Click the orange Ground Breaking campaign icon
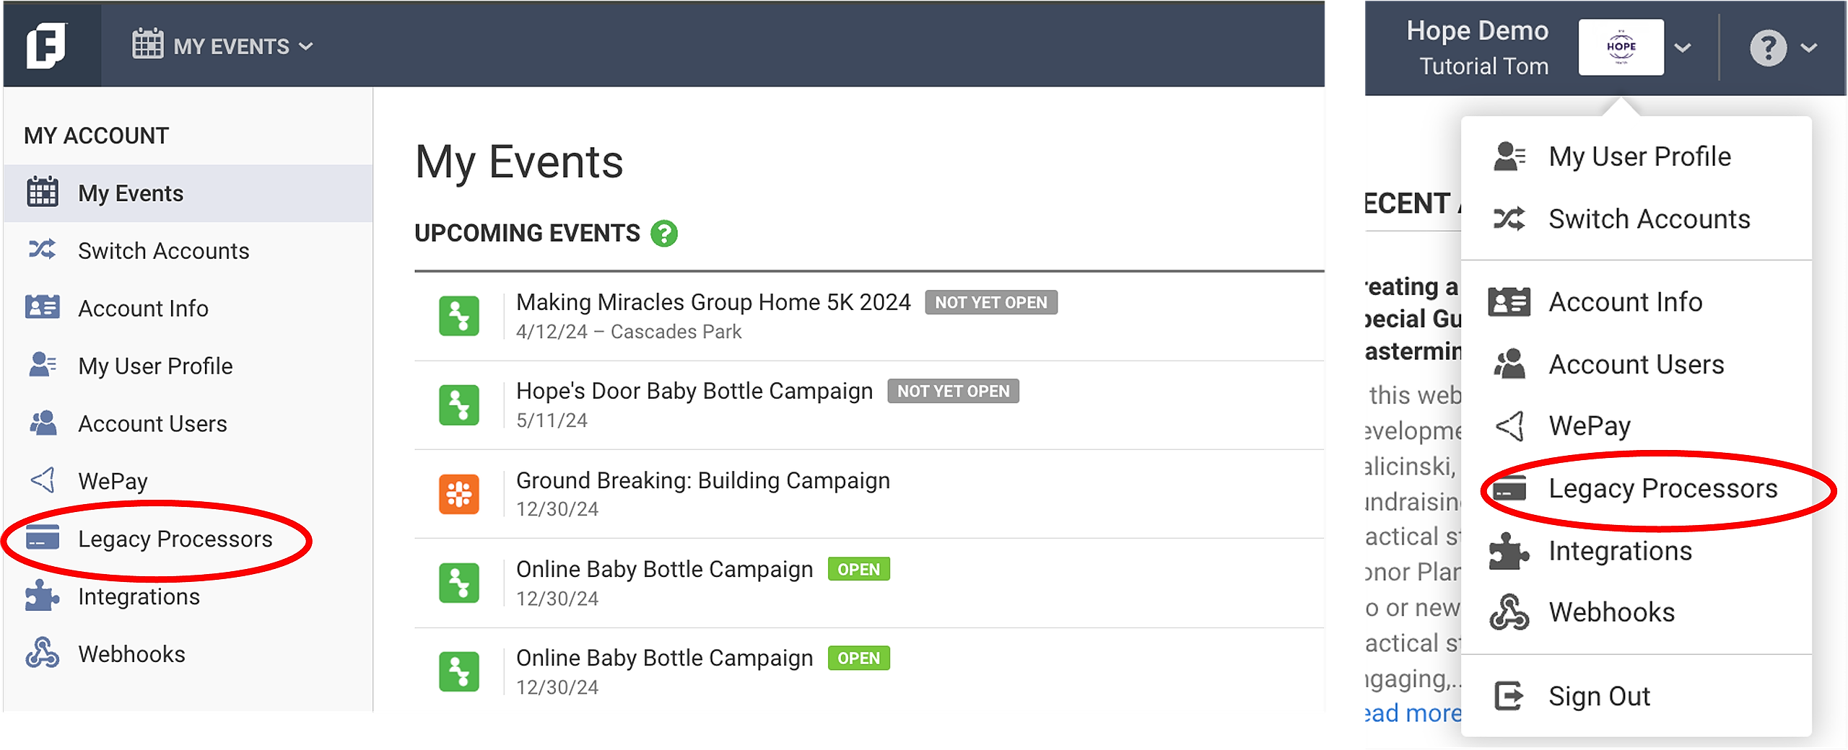Image resolution: width=1848 pixels, height=750 pixels. [459, 494]
